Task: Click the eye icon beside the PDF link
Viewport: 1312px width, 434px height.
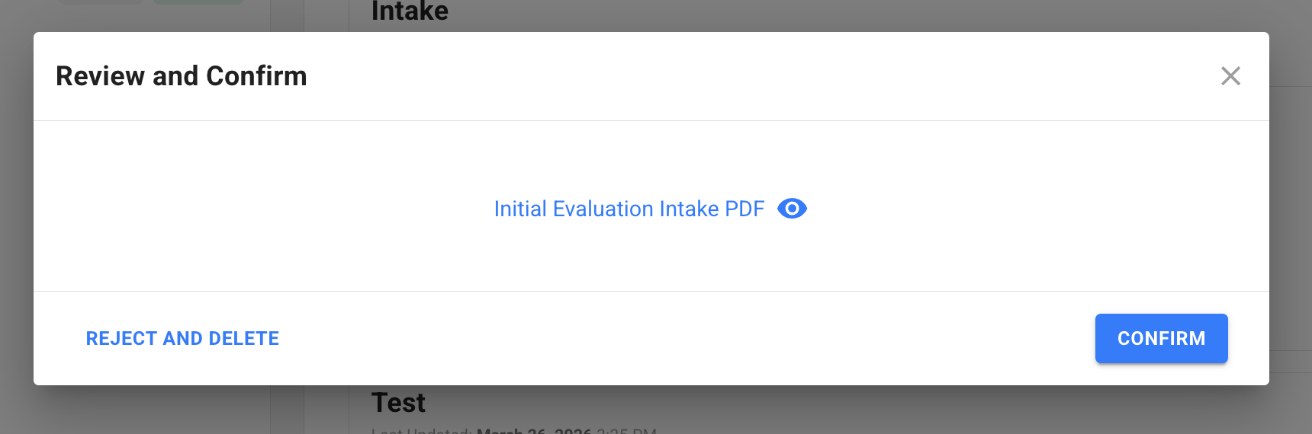Action: coord(792,209)
